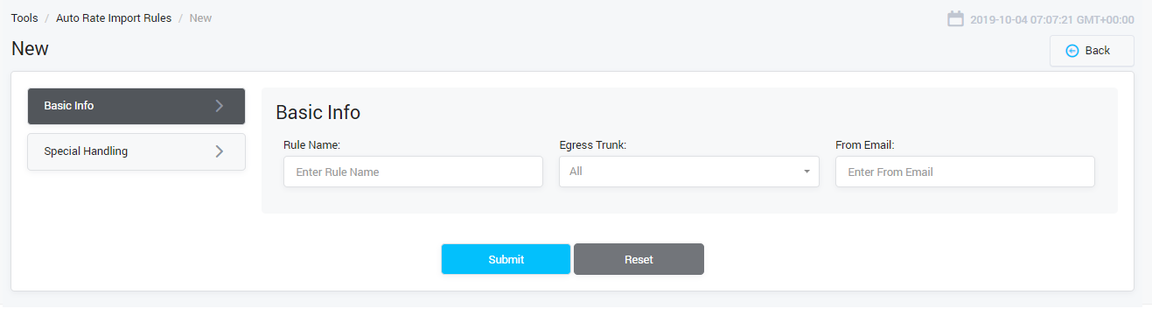Open the Tools breadcrumb link

point(24,18)
